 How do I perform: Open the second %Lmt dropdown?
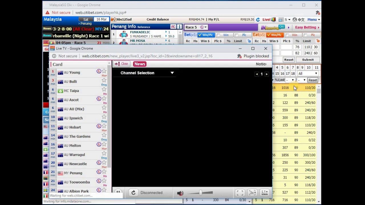[302, 80]
